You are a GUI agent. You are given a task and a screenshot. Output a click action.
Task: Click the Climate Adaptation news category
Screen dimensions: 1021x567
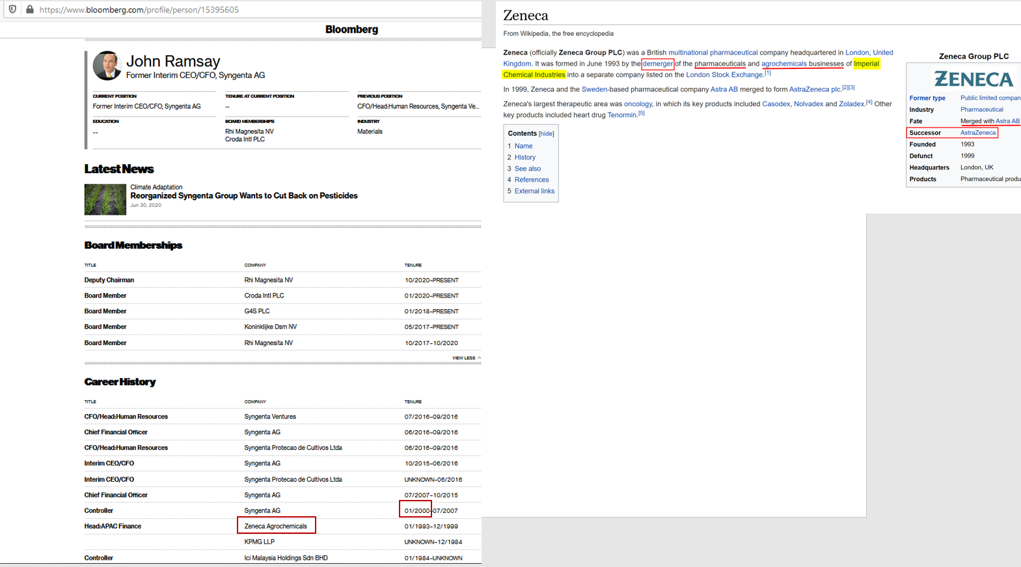tap(156, 187)
